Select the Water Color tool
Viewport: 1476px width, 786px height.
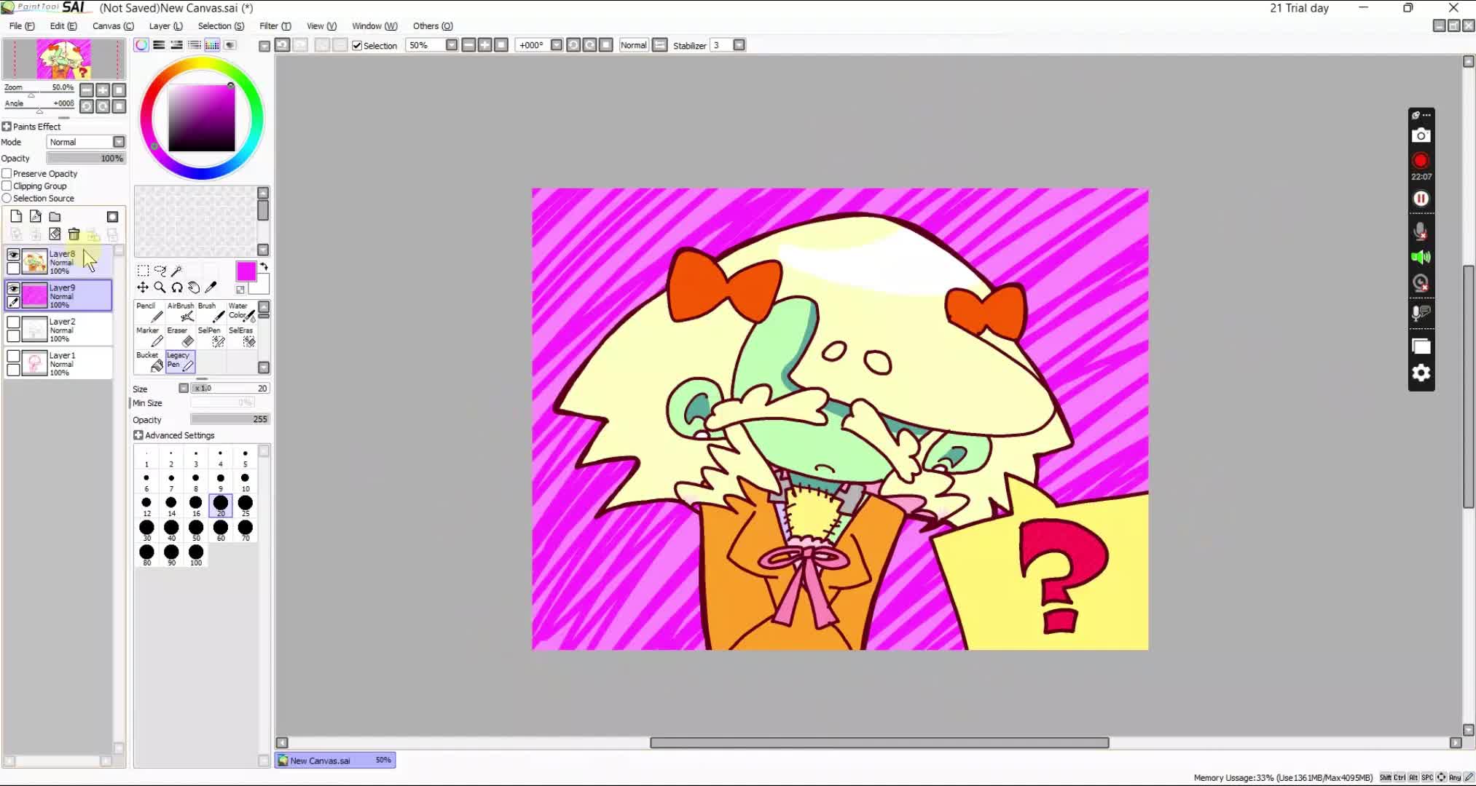(241, 312)
